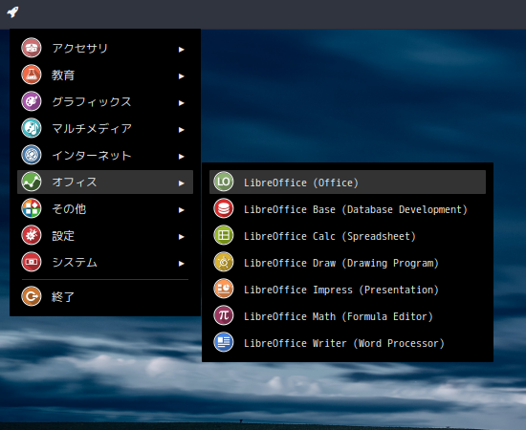Image resolution: width=526 pixels, height=430 pixels.
Task: Launch LibreOffice Writer (Word Processor)
Action: (347, 343)
